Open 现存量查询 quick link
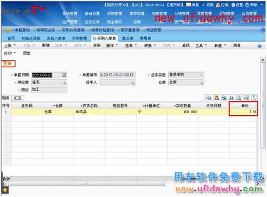Viewport: 267px width, 197px height. (130, 30)
